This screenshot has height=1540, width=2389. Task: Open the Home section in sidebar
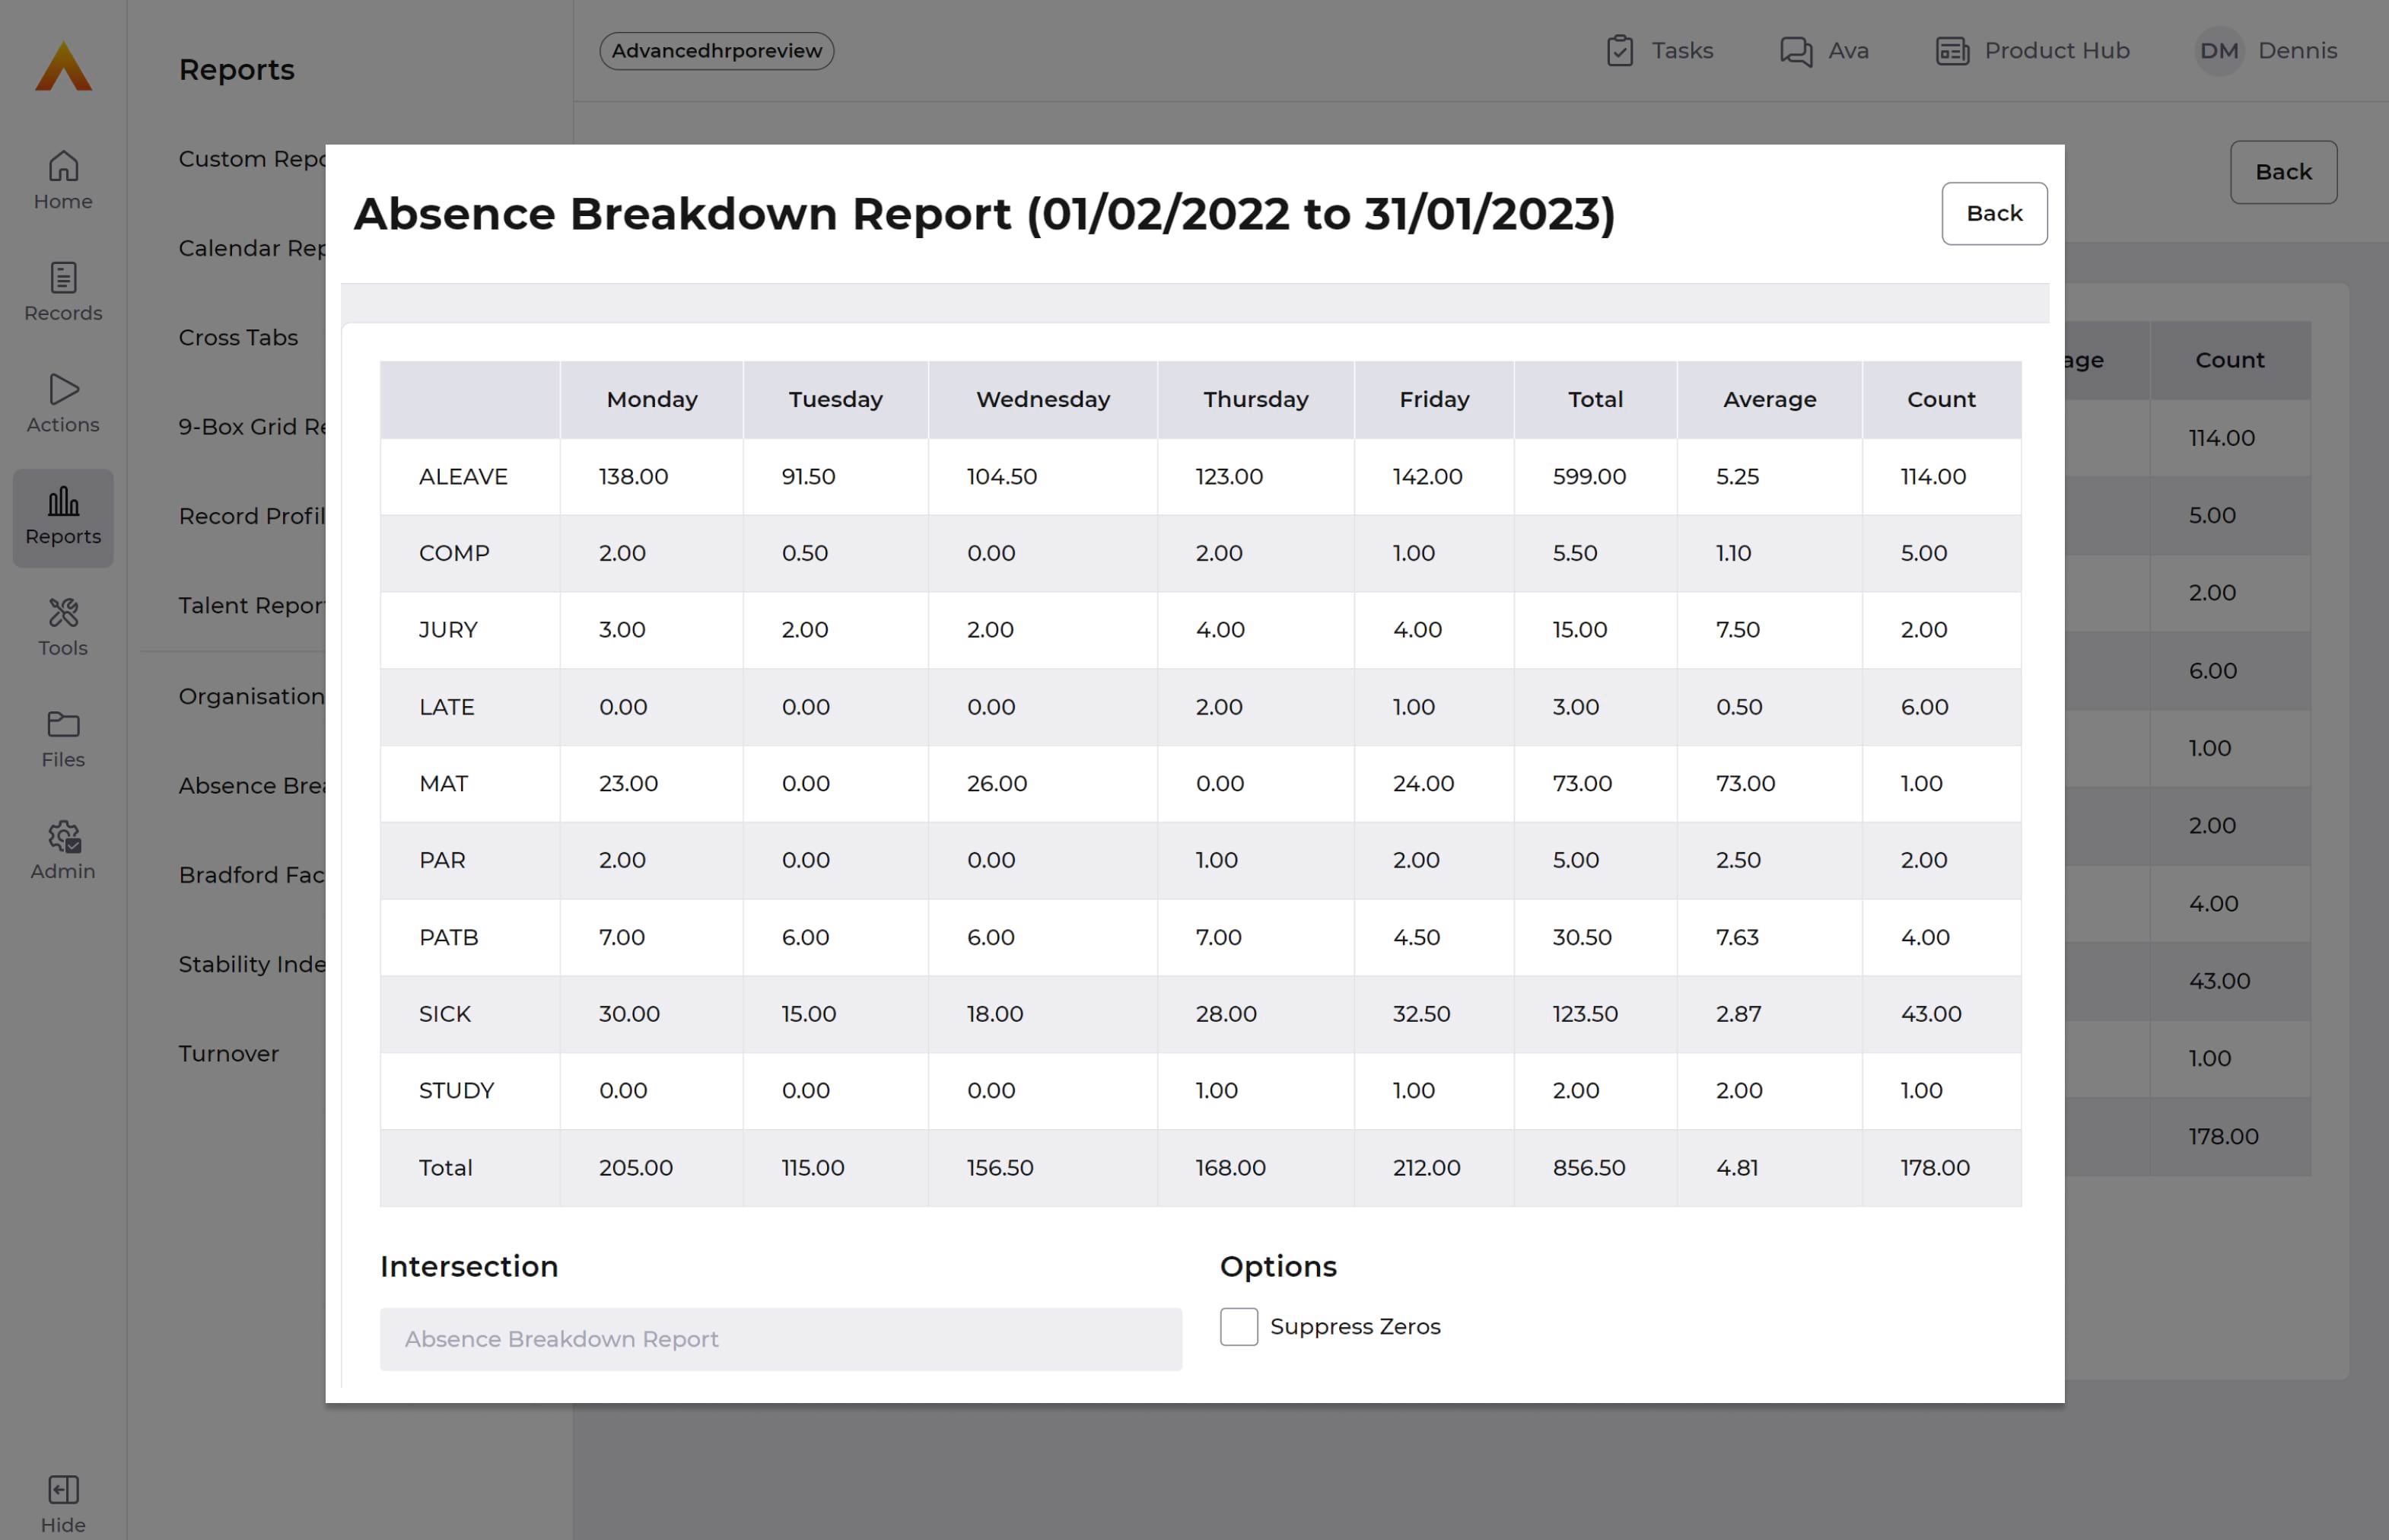click(63, 180)
